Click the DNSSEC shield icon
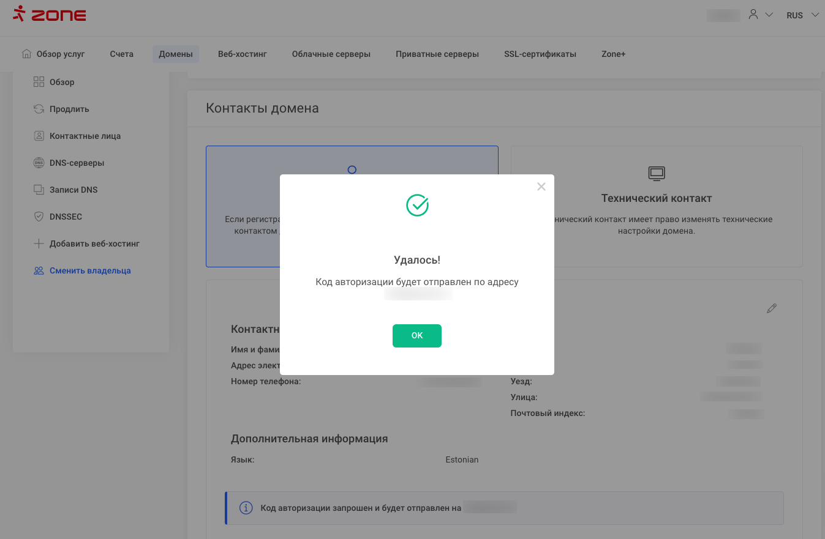The width and height of the screenshot is (825, 539). tap(39, 217)
